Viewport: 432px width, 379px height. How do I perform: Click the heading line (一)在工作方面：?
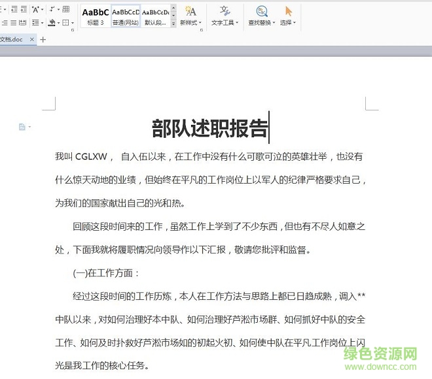point(106,273)
